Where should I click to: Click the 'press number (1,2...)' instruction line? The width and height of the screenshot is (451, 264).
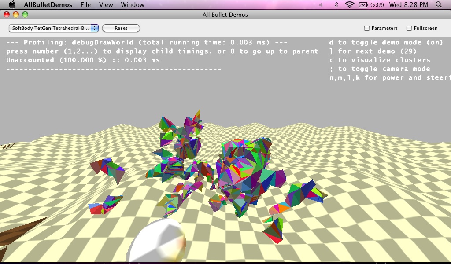(162, 51)
